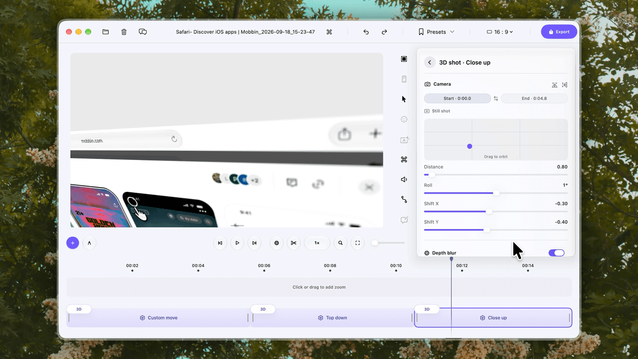Open the smiley face camera tool
This screenshot has width=638, height=359.
point(404,119)
